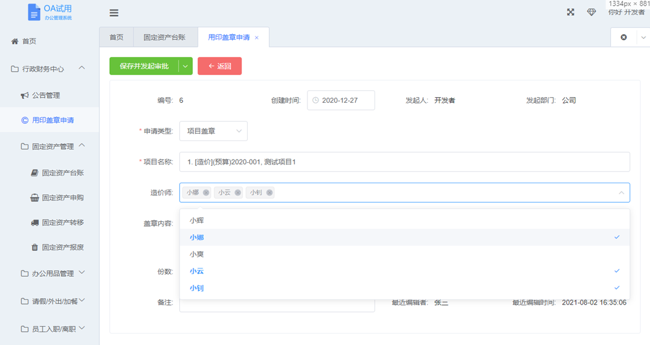
Task: Select 小爽 in the dropdown list
Action: point(404,254)
